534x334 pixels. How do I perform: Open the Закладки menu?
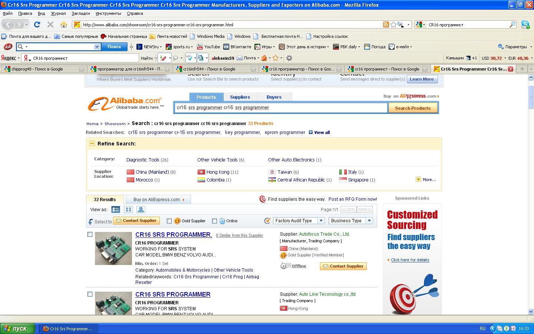tap(80, 13)
